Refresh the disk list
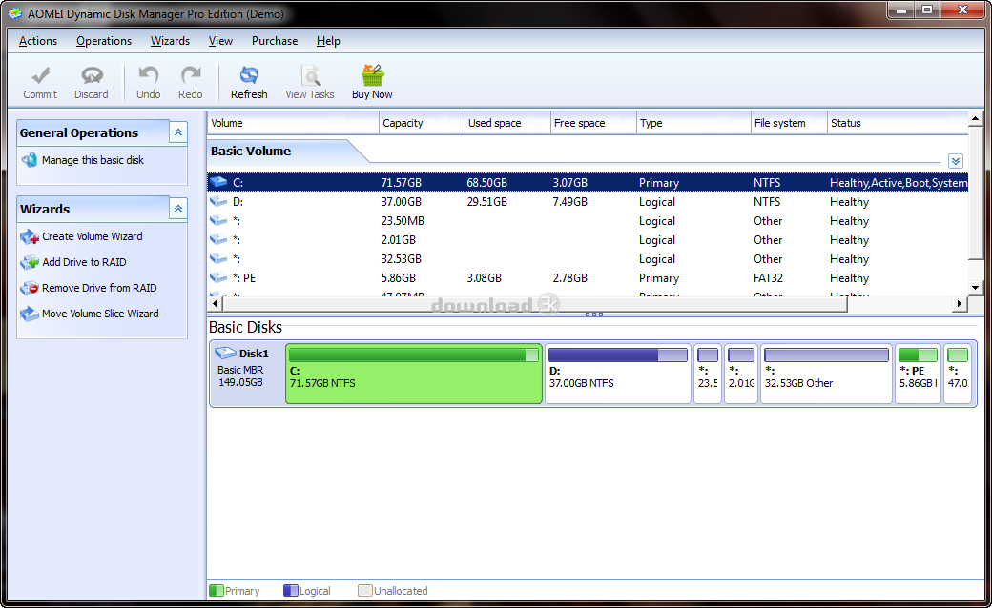 (249, 83)
